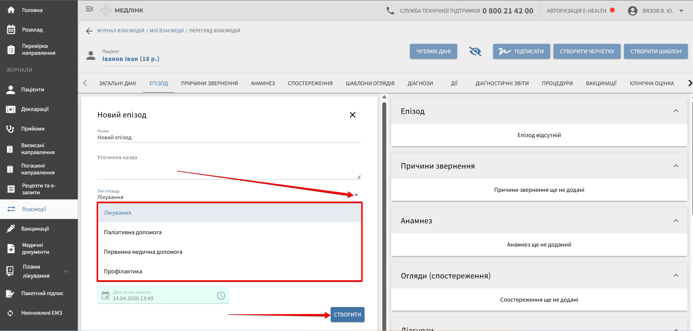The image size is (693, 331).
Task: Select Паліативна допомога from the dropdown
Action: pos(133,232)
